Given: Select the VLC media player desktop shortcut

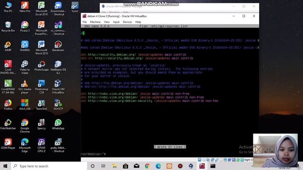Looking at the screenshot, I should [25, 87].
